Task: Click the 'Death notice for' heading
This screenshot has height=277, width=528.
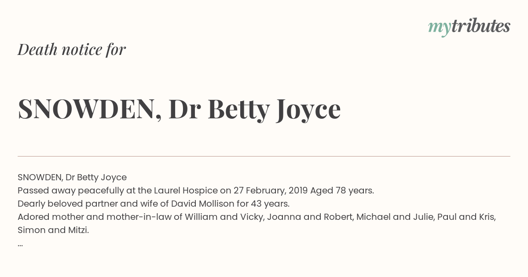Action: pyautogui.click(x=72, y=50)
